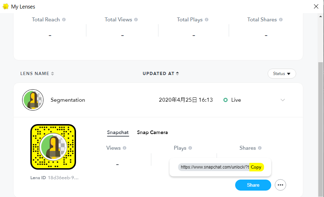Click the info icon beside Plays

coord(190,148)
